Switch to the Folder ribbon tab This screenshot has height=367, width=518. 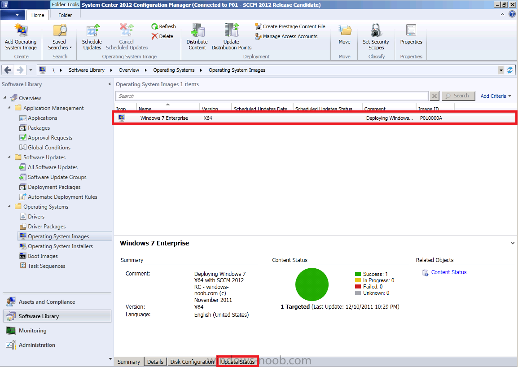click(x=65, y=15)
